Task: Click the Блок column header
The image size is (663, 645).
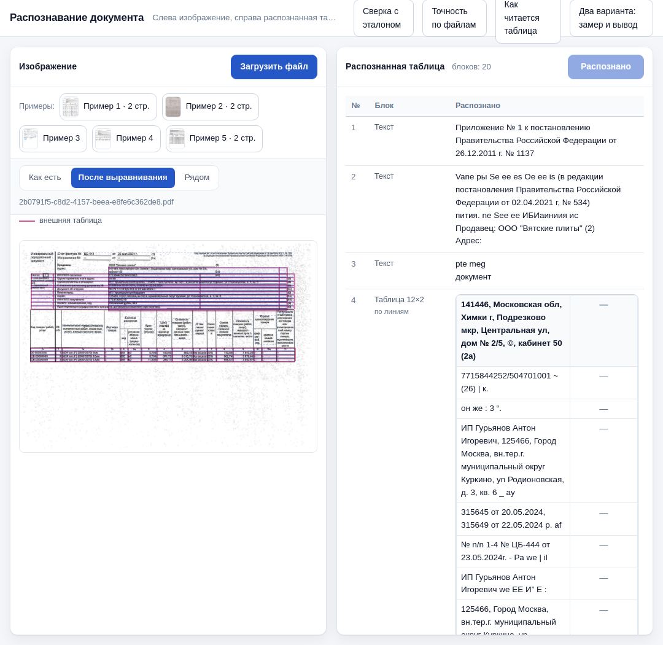Action: pyautogui.click(x=384, y=106)
